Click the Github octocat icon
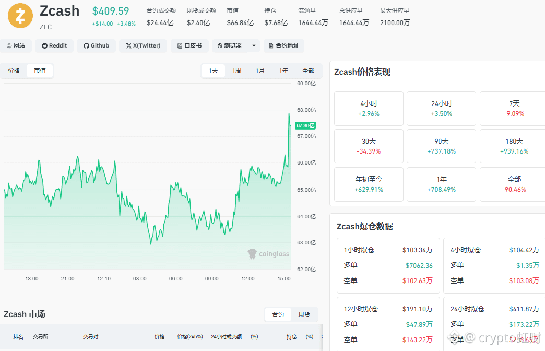This screenshot has width=545, height=351. coord(86,45)
